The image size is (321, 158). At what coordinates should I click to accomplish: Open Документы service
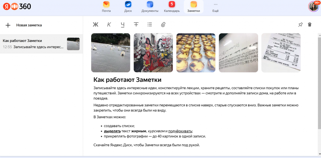pos(150,7)
